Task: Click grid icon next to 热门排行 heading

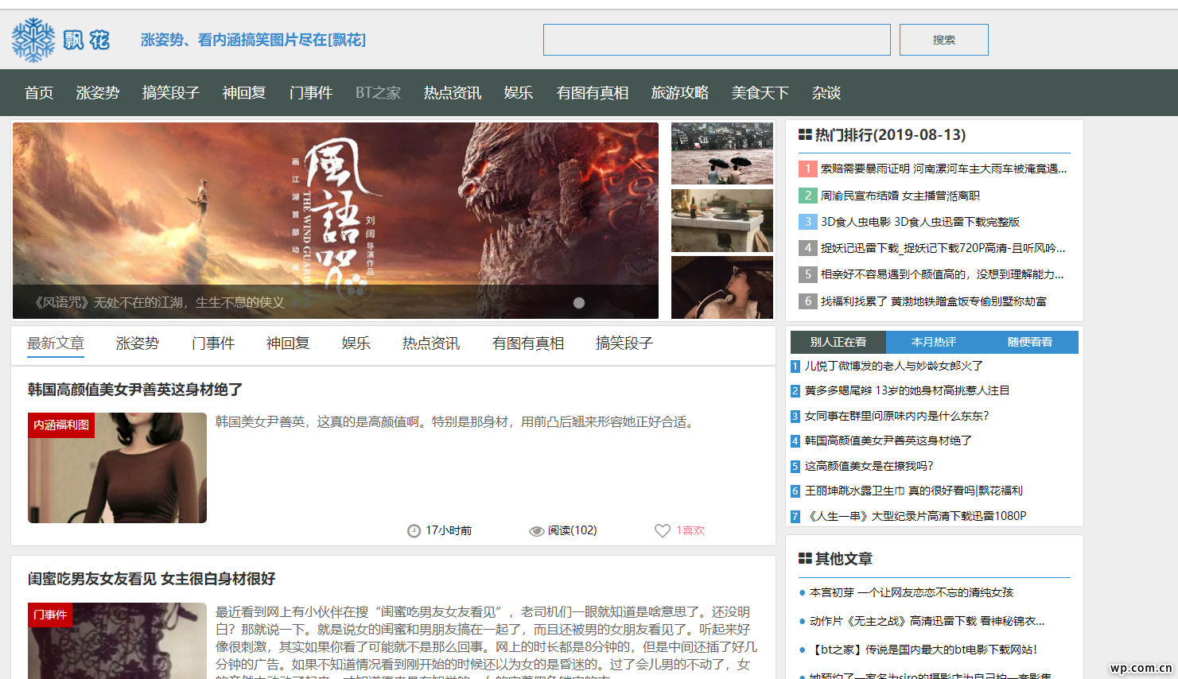Action: click(805, 135)
